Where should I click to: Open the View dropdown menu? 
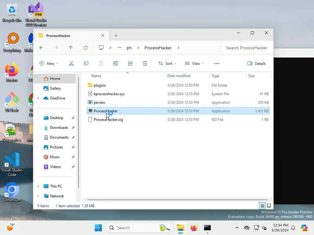[194, 64]
